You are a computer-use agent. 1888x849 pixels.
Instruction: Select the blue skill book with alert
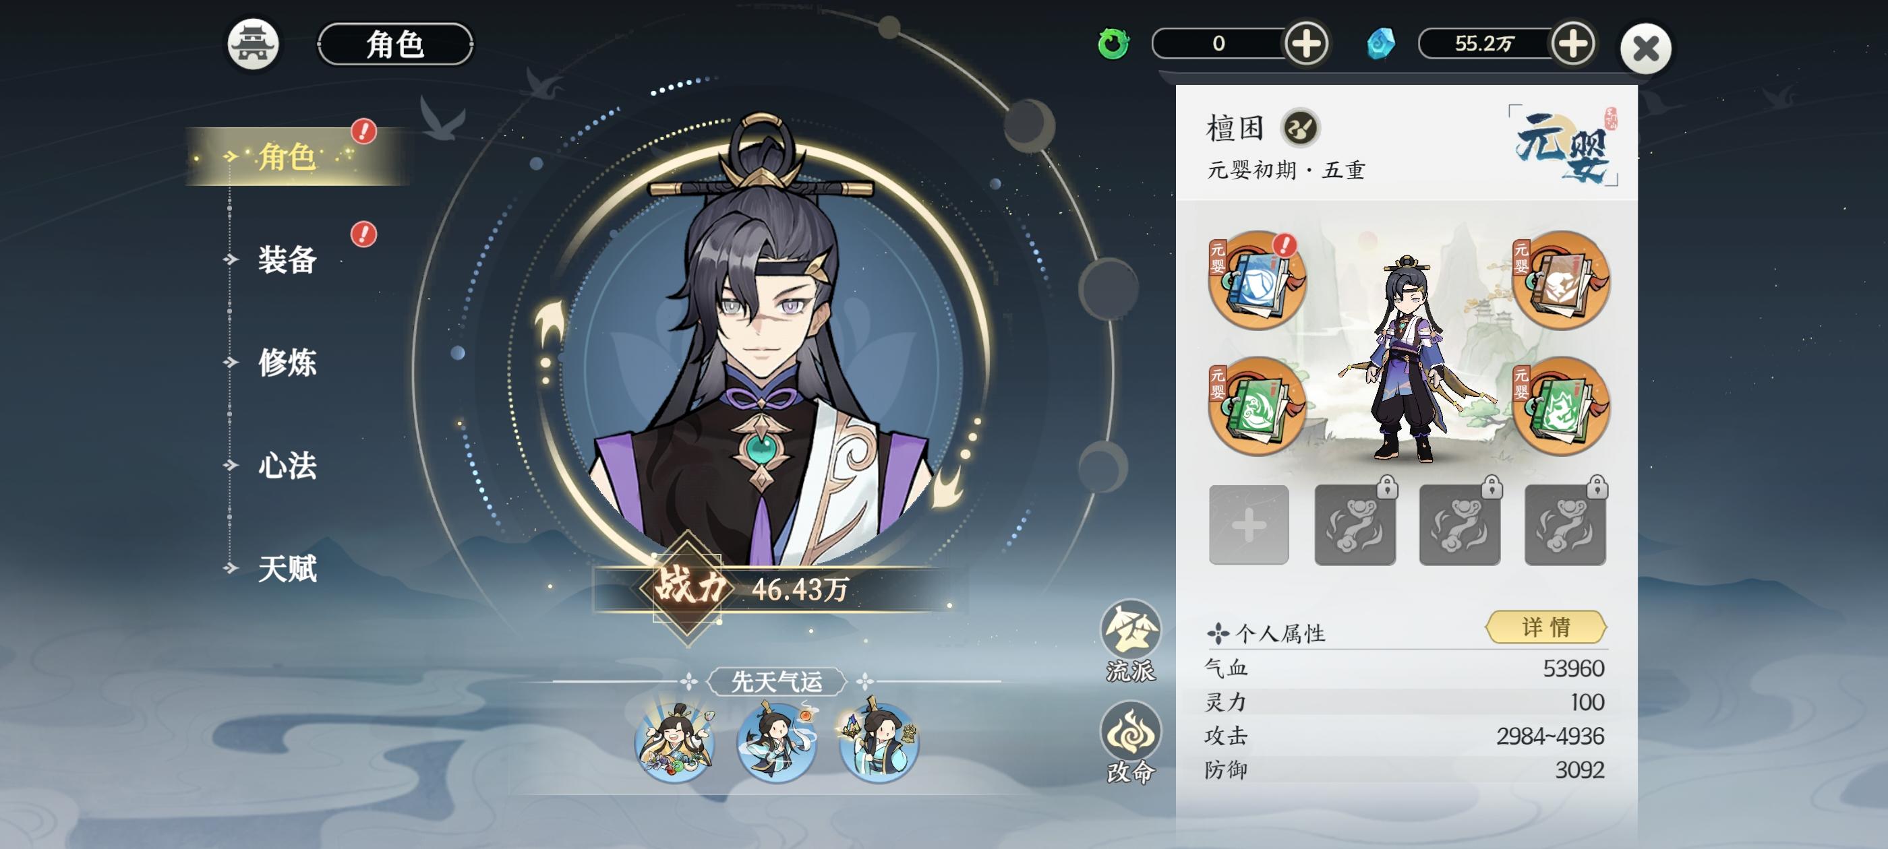click(1257, 280)
